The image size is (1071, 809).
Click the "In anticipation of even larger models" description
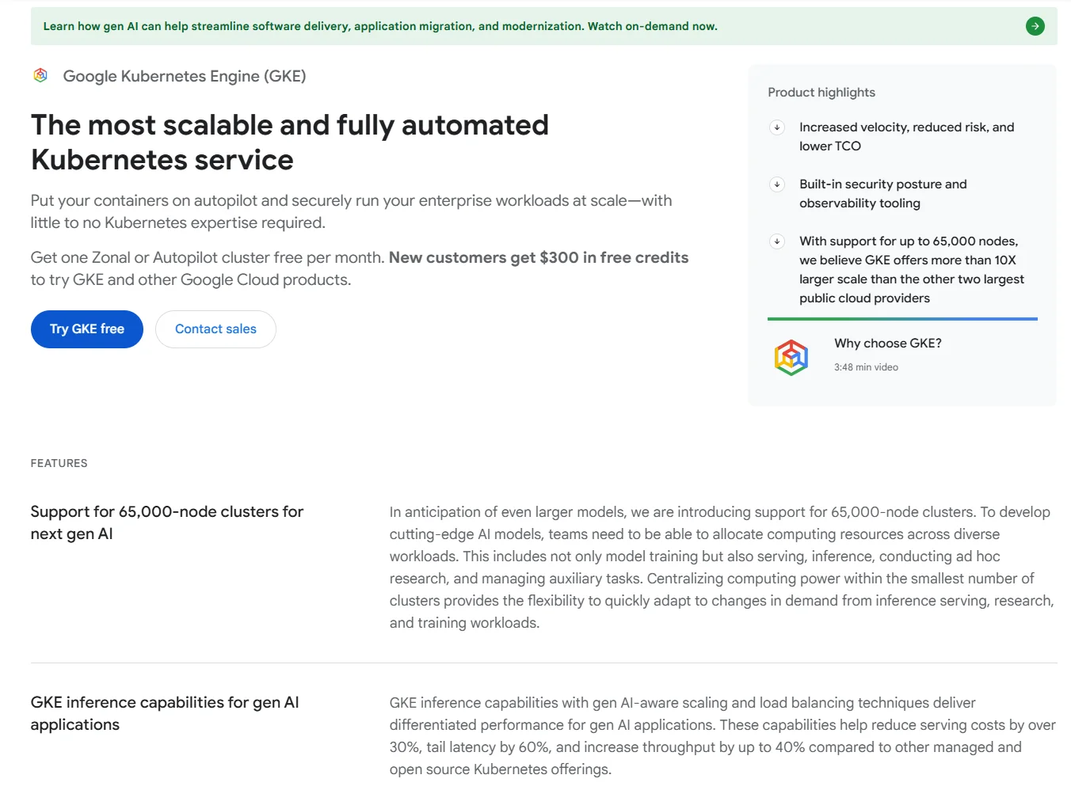tap(722, 568)
